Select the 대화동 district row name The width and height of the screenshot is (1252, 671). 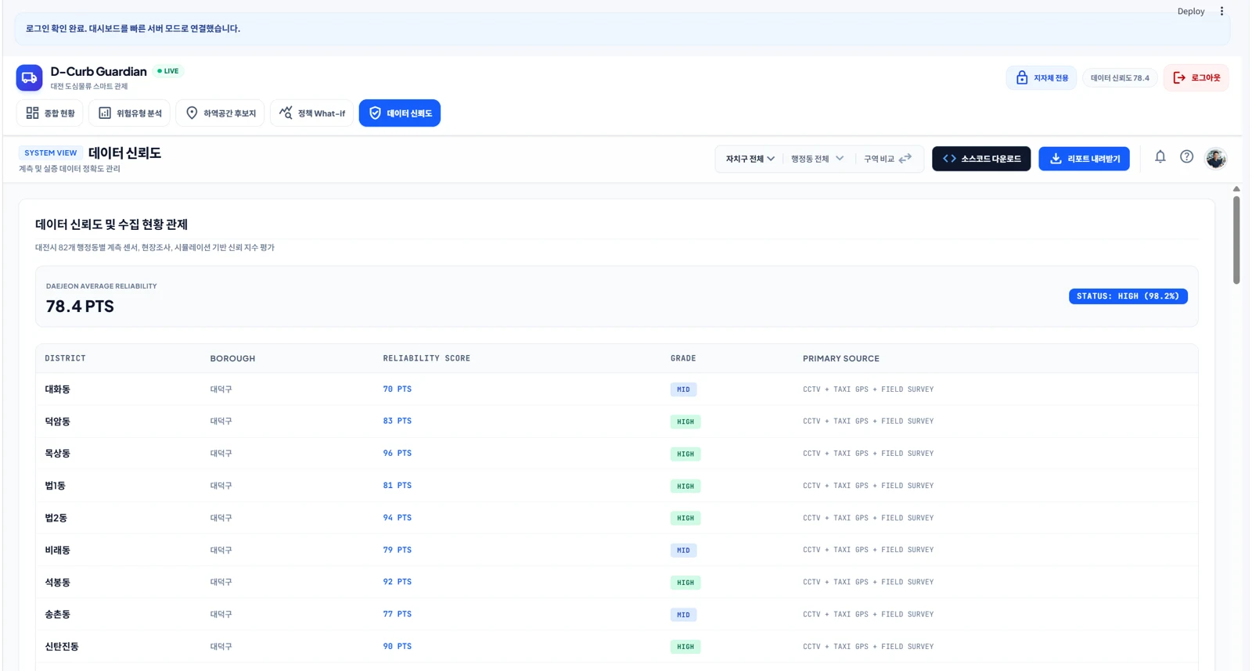[x=57, y=389]
